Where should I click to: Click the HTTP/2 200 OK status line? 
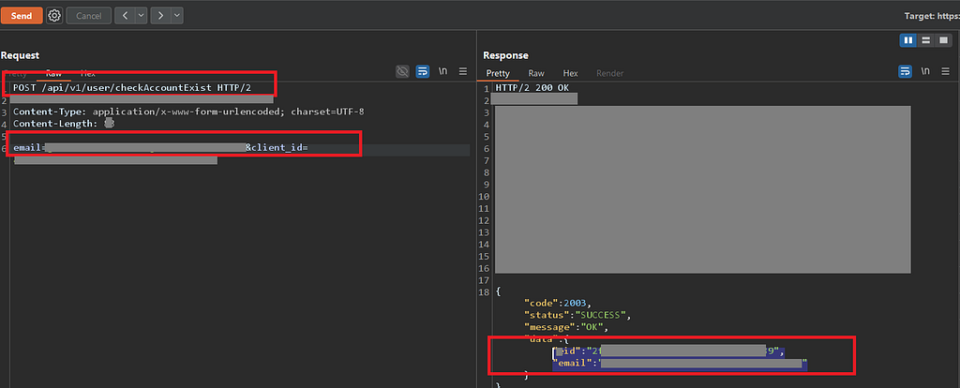point(532,88)
